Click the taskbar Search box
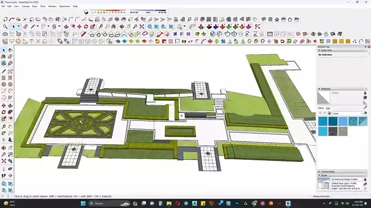 click(109, 203)
